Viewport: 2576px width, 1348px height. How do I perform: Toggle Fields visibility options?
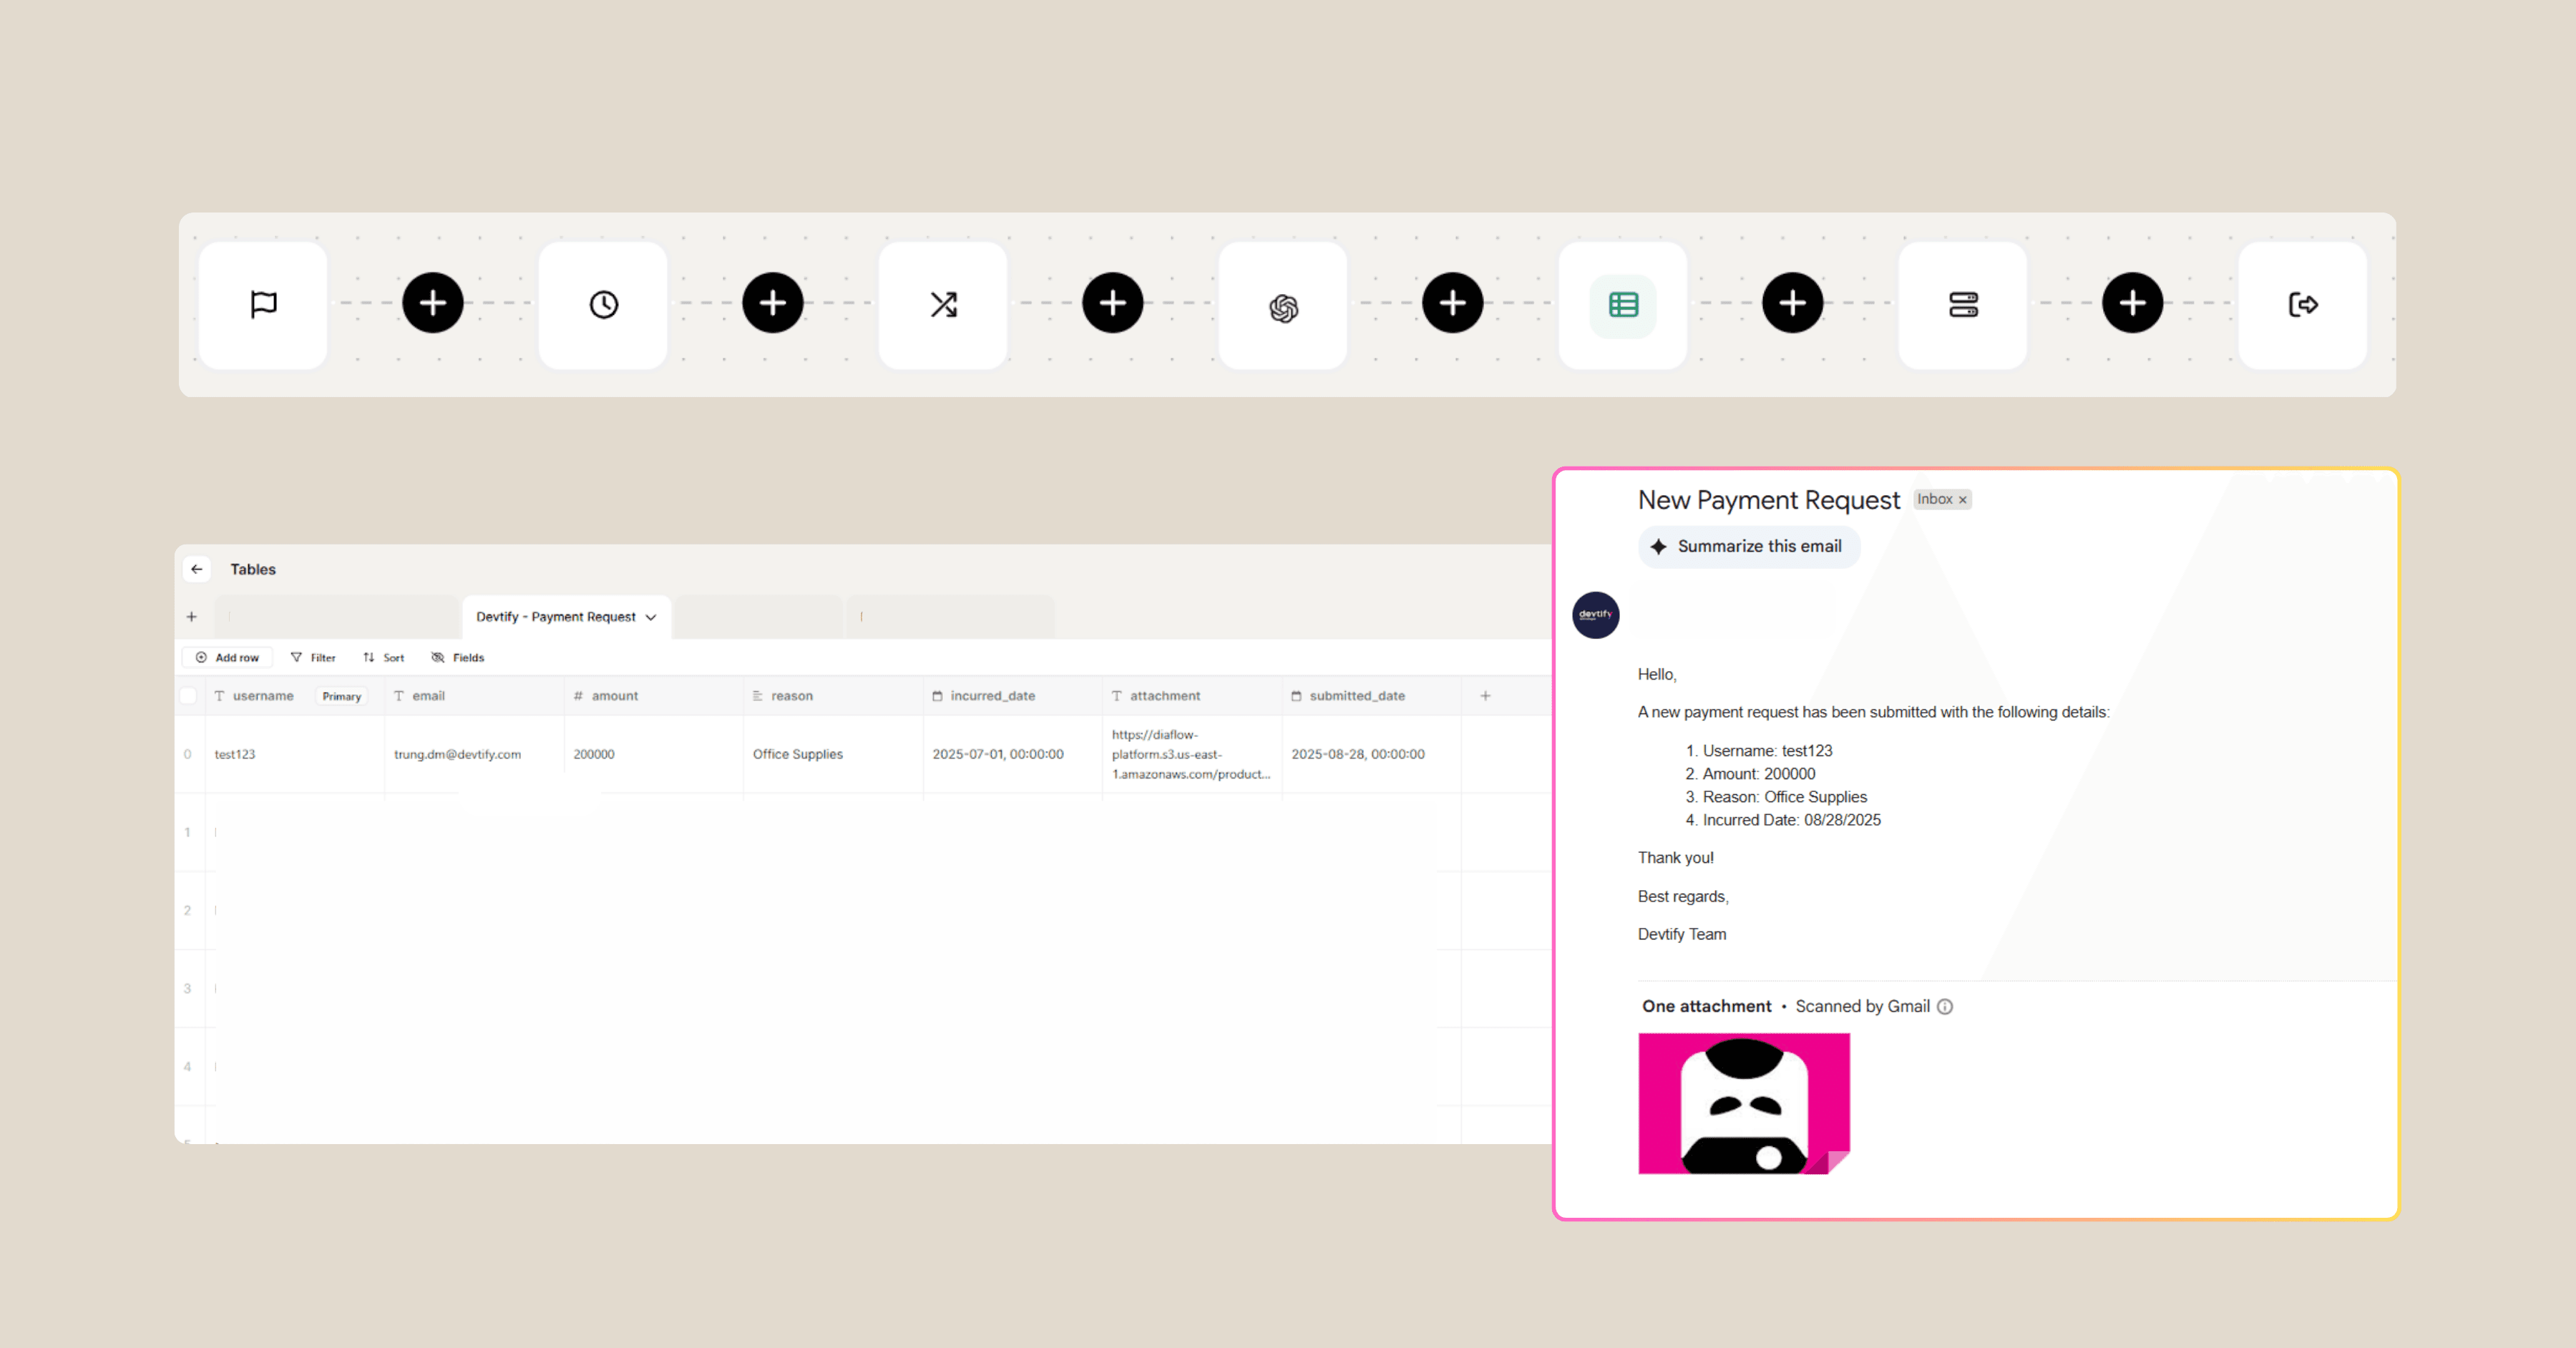point(458,657)
